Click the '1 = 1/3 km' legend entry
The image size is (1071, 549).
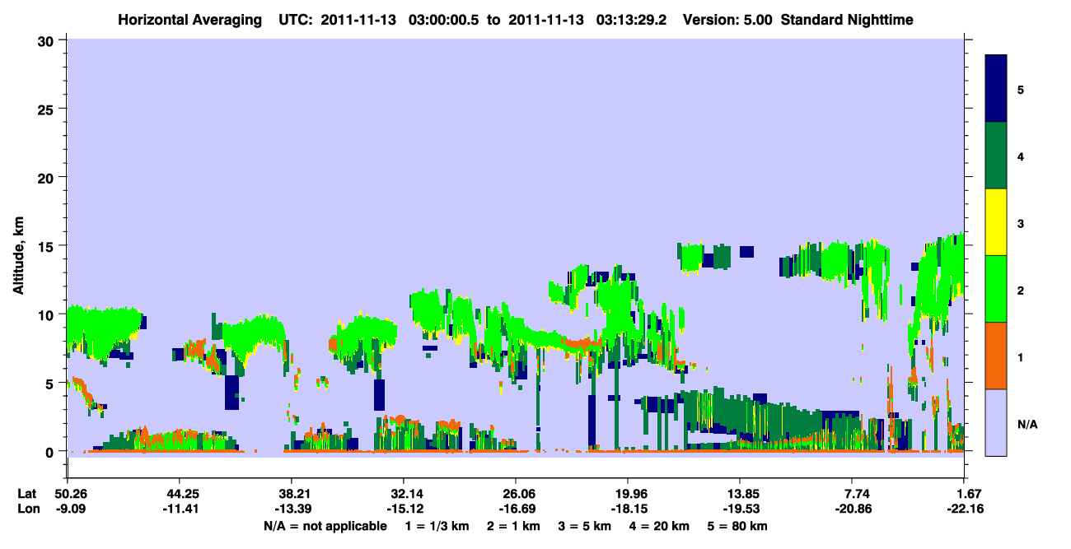click(x=438, y=526)
